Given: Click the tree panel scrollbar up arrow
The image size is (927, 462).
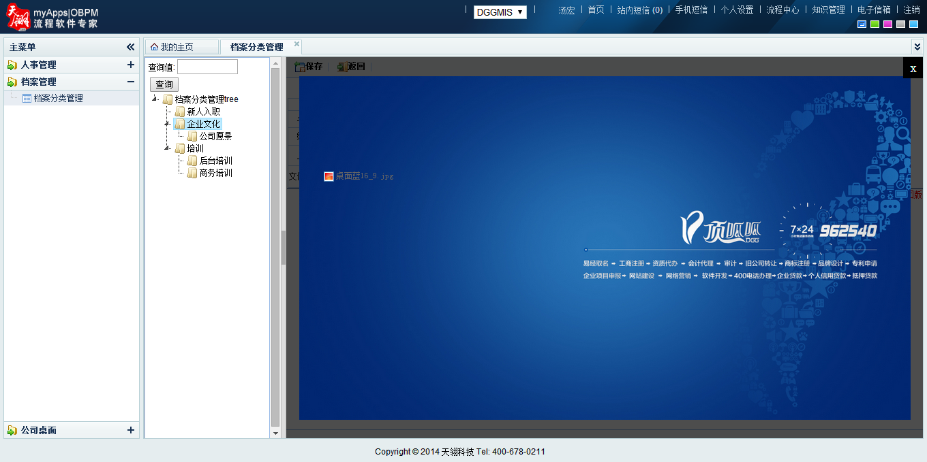Looking at the screenshot, I should pos(275,63).
